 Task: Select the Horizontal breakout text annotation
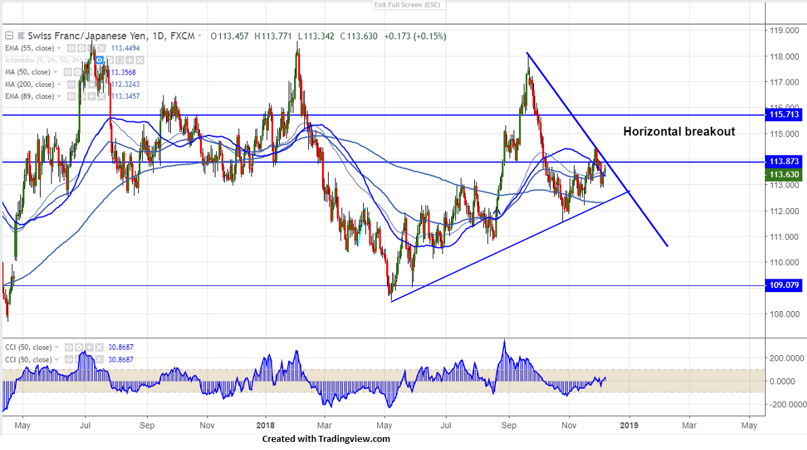tap(679, 131)
